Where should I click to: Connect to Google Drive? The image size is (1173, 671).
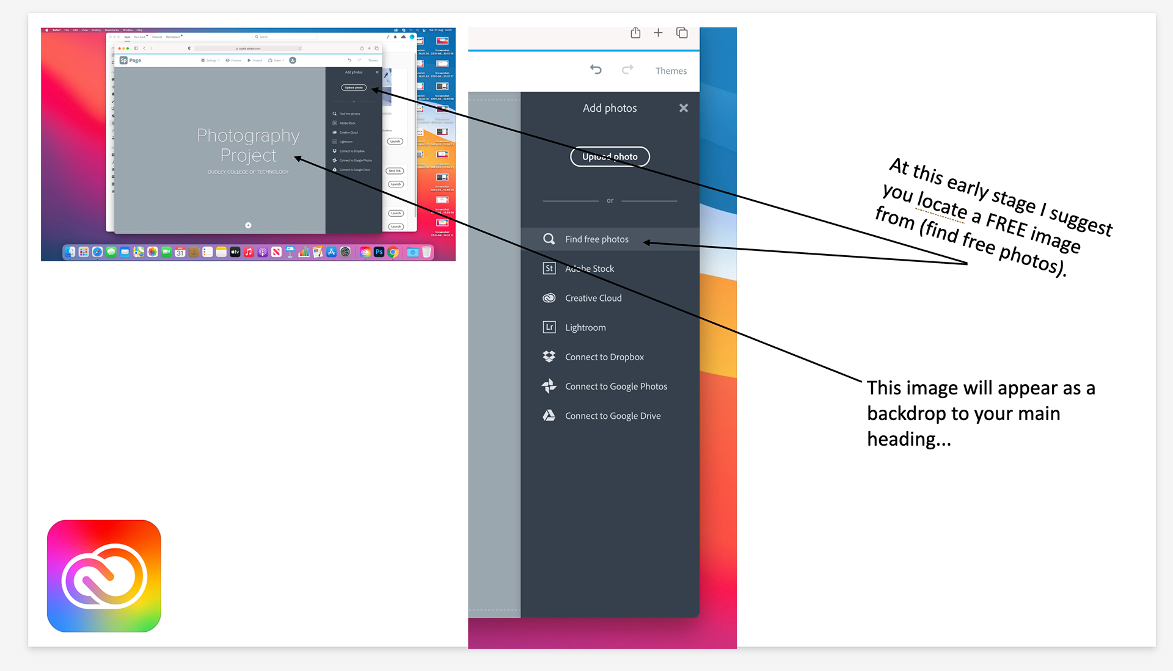pyautogui.click(x=612, y=416)
